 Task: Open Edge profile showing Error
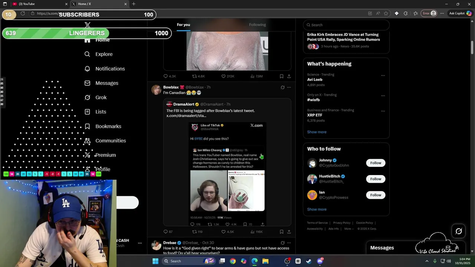pos(430,13)
